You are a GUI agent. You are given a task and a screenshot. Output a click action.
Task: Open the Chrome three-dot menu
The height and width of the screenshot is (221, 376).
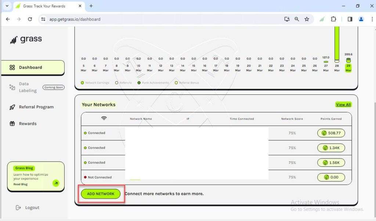point(372,19)
